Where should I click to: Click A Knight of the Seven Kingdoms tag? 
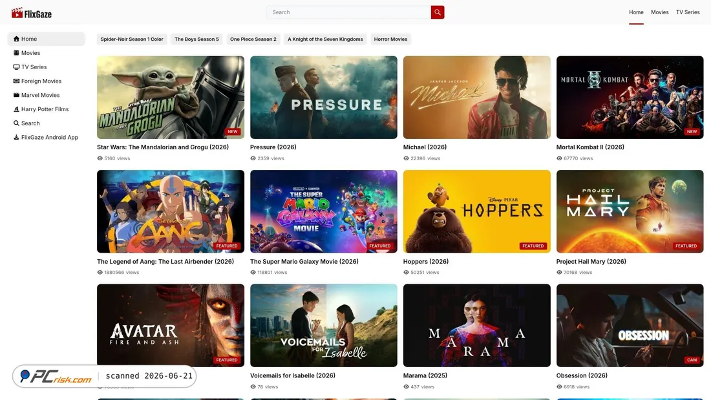[325, 39]
